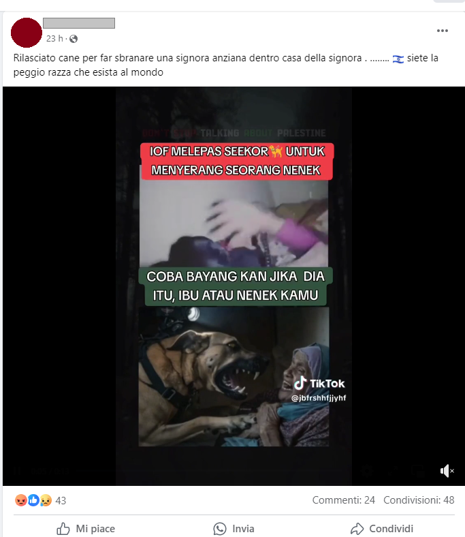465x537 pixels.
Task: Click the globe public audience icon
Action: pos(74,39)
